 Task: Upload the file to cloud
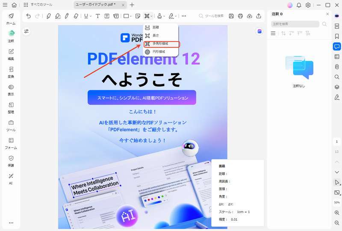coord(250,16)
